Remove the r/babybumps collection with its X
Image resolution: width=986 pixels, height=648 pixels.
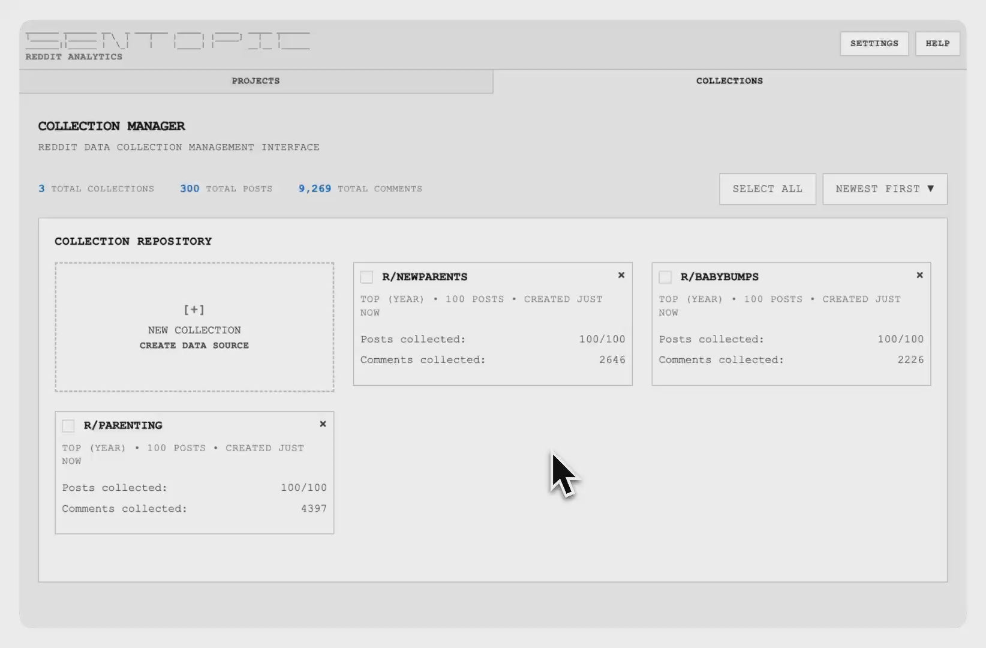coord(919,275)
